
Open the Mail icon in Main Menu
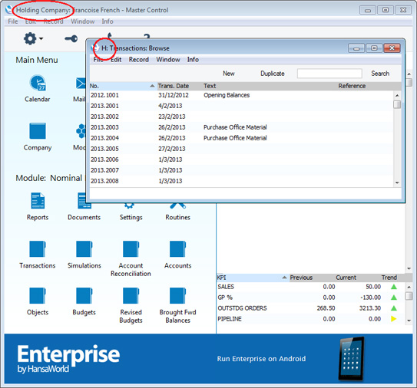81,83
